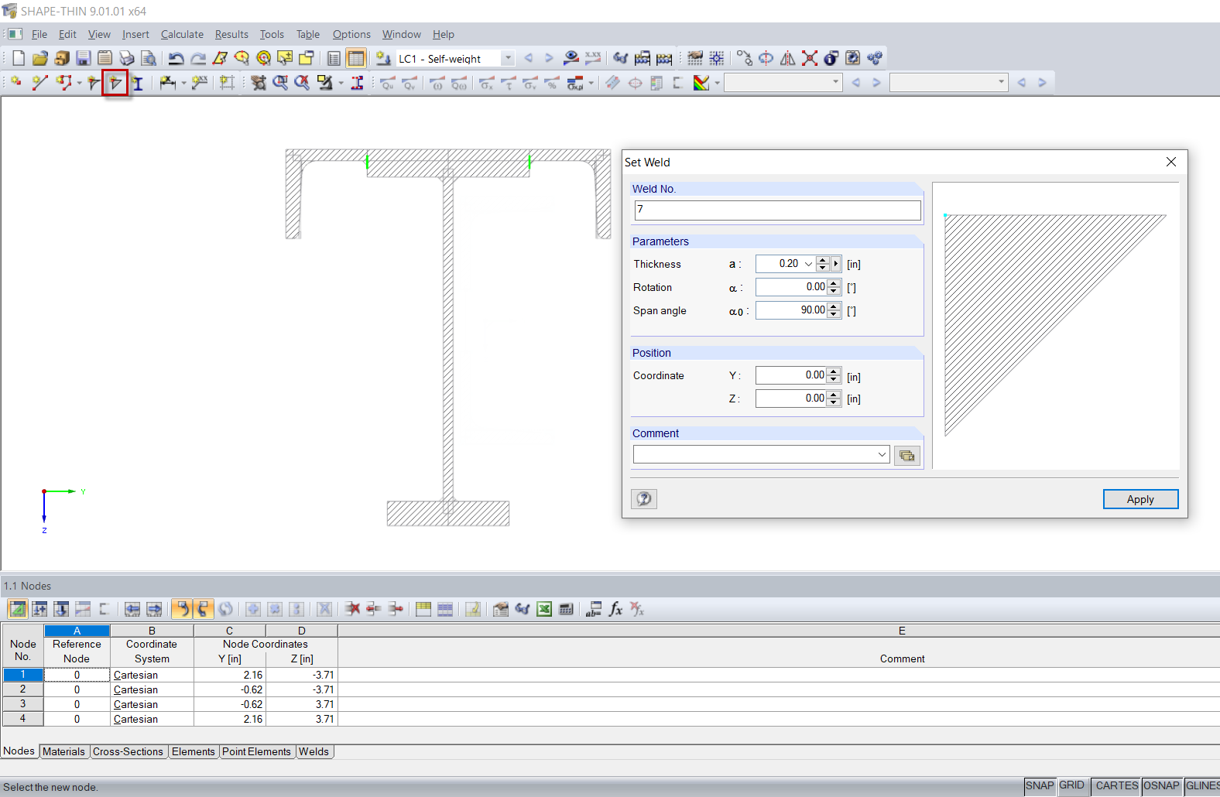Expand the Thickness a value dropdown
Image resolution: width=1220 pixels, height=797 pixels.
click(x=809, y=264)
